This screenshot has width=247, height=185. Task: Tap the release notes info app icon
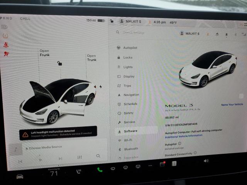[174, 163]
